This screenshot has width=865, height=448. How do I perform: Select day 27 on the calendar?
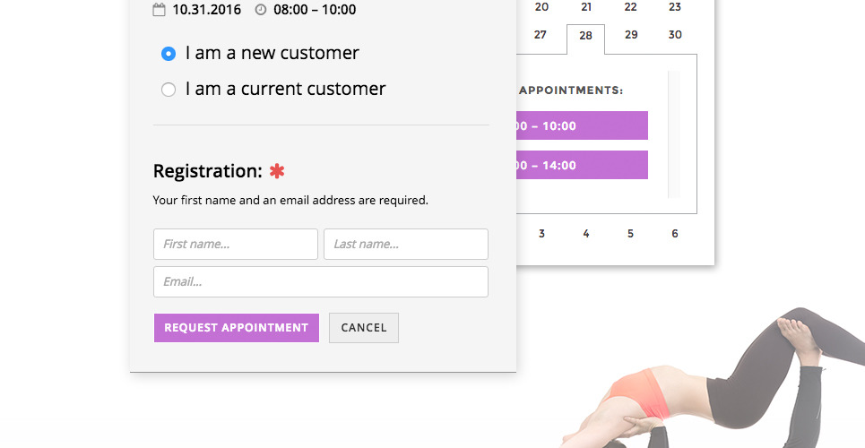541,35
